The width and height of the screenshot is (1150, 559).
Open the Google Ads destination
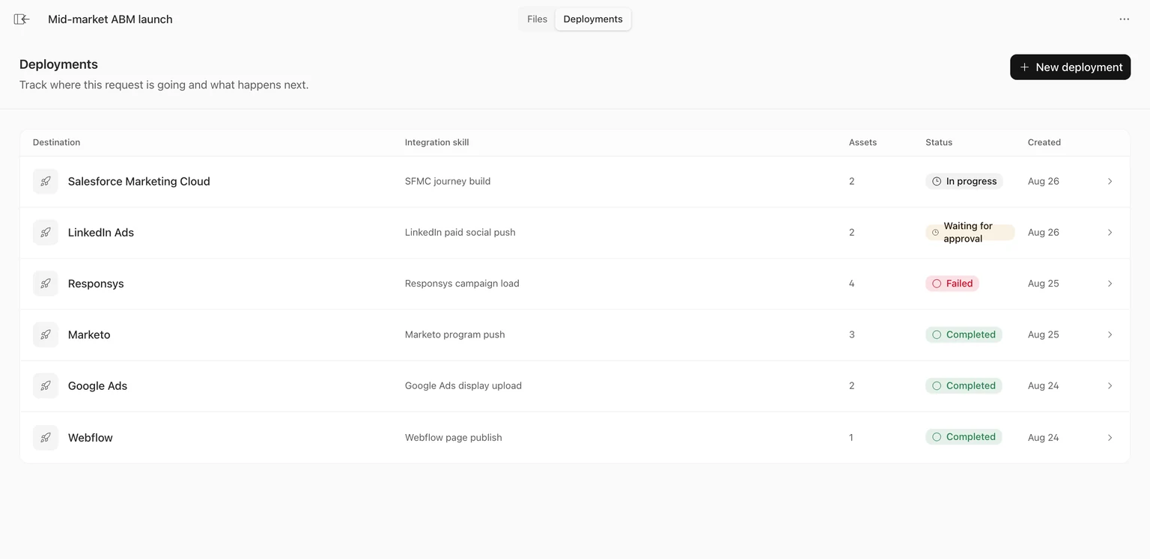[x=97, y=386]
